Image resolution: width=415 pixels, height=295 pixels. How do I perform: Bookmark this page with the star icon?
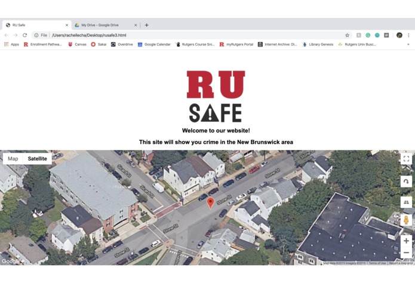(x=347, y=35)
